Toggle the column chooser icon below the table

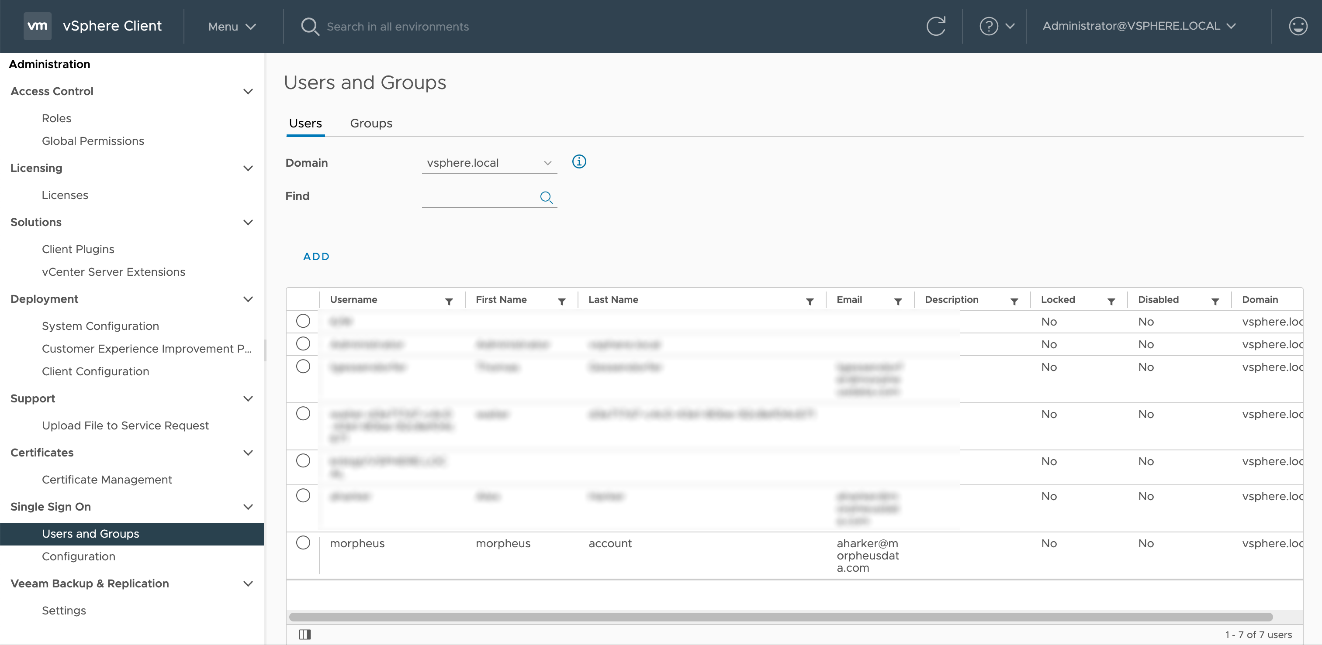305,634
